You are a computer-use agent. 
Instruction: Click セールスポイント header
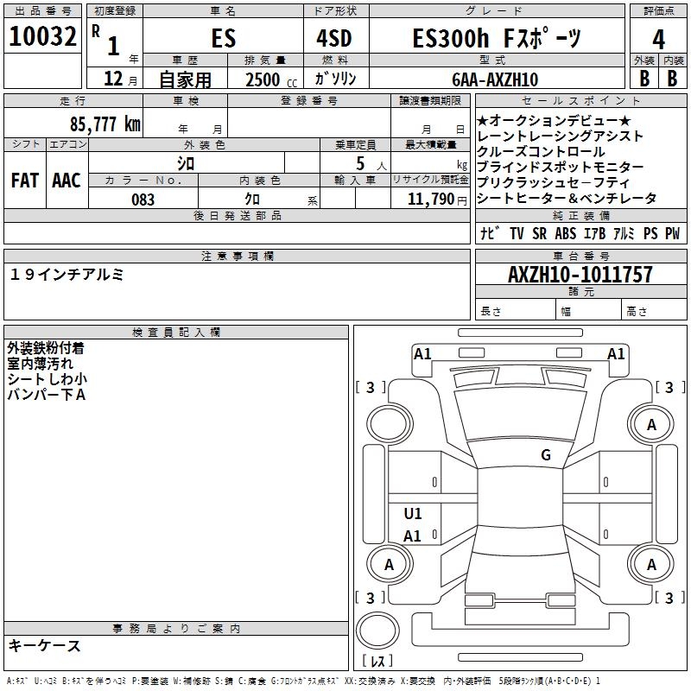point(580,101)
